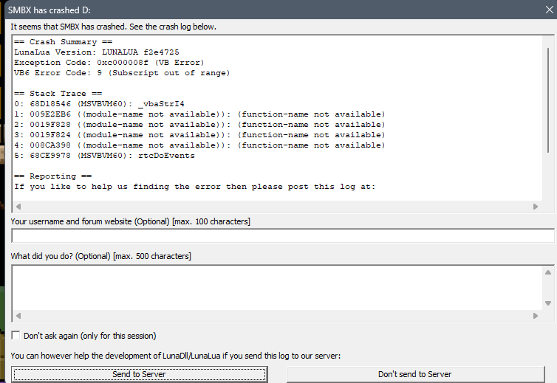Image resolution: width=557 pixels, height=383 pixels.
Task: Click stack trace line 3 0019F824
Action: (x=199, y=134)
